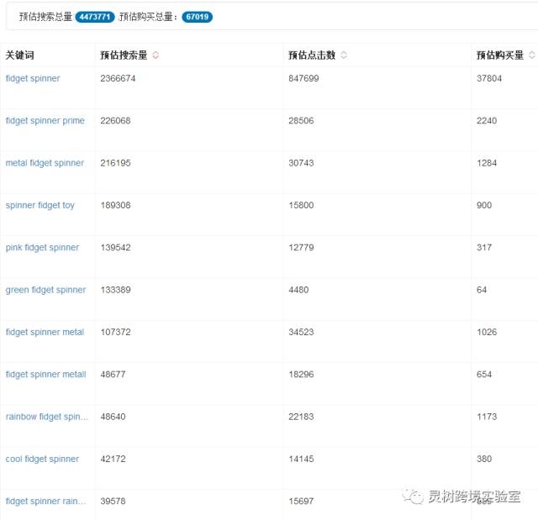538x520 pixels.
Task: Sort by the 预估购买量 sort icon
Action: point(532,55)
